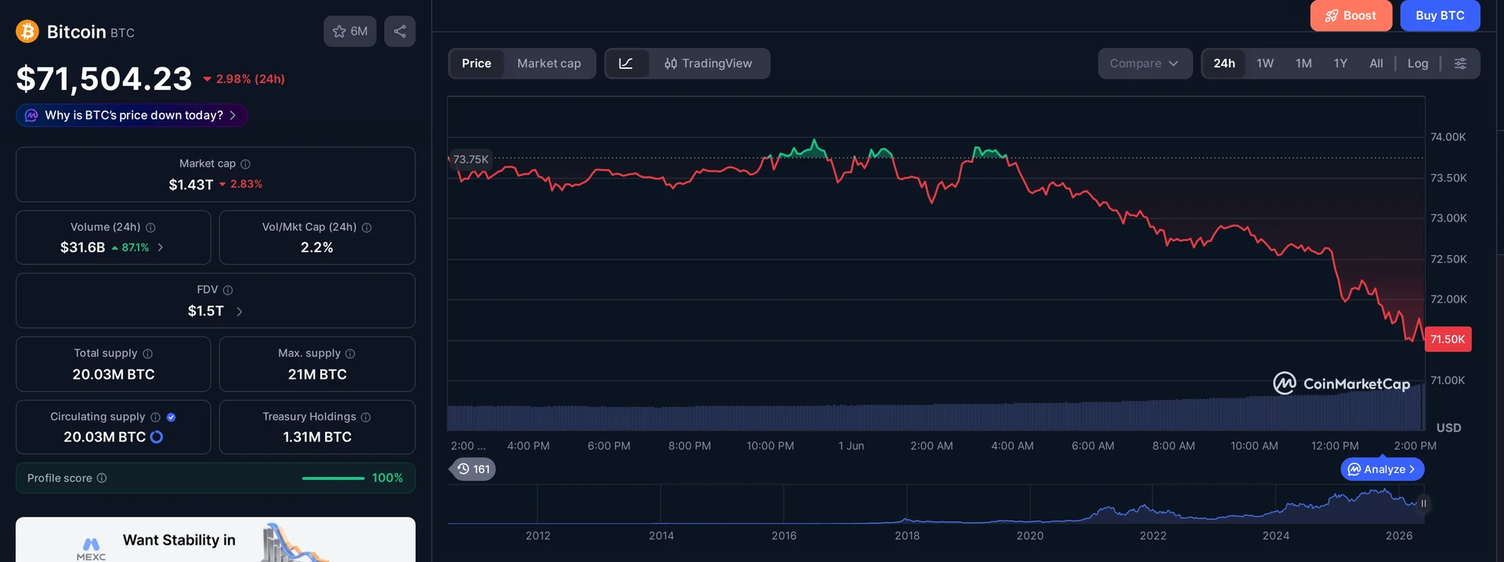This screenshot has height=562, width=1504.
Task: Click the $31.6B volume value
Action: (x=82, y=247)
